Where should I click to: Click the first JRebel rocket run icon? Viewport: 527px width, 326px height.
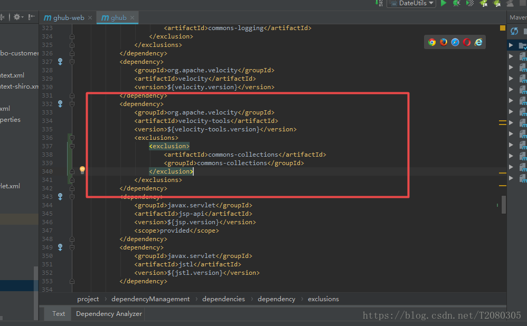click(484, 3)
